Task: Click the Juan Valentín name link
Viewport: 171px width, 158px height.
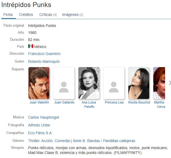Action: pos(39,102)
